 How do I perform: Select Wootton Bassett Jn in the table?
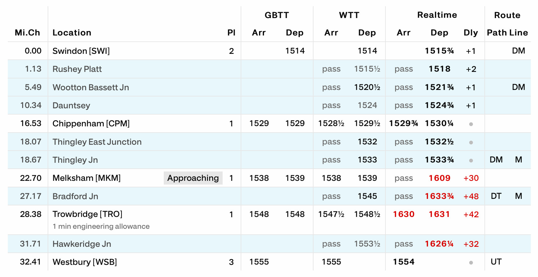tap(91, 87)
